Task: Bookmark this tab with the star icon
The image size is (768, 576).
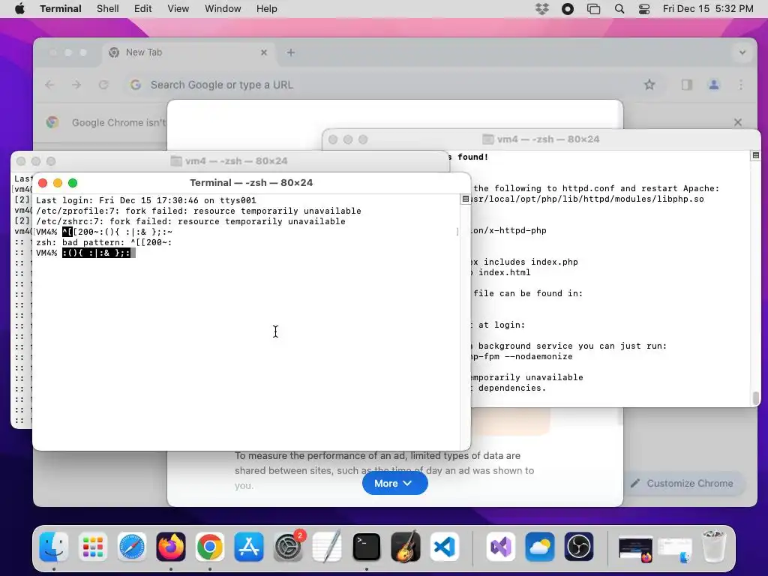Action: tap(649, 85)
